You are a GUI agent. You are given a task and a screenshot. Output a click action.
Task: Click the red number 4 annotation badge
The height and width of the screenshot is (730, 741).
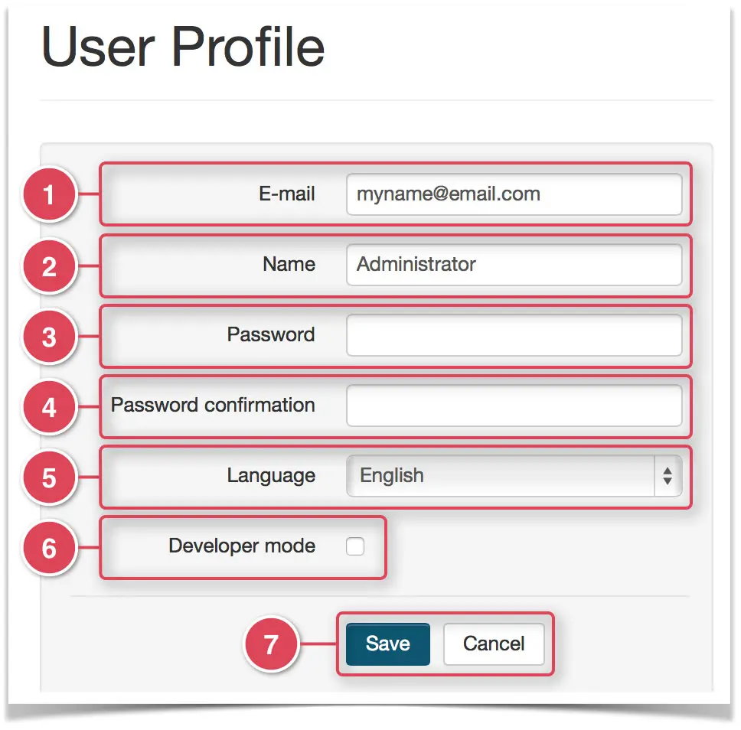coord(49,407)
